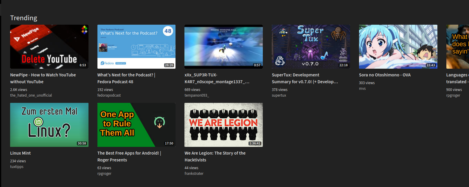The width and height of the screenshot is (469, 187).
Task: Open the SuperTux v0.7.0 thumbnail
Action: click(x=311, y=47)
